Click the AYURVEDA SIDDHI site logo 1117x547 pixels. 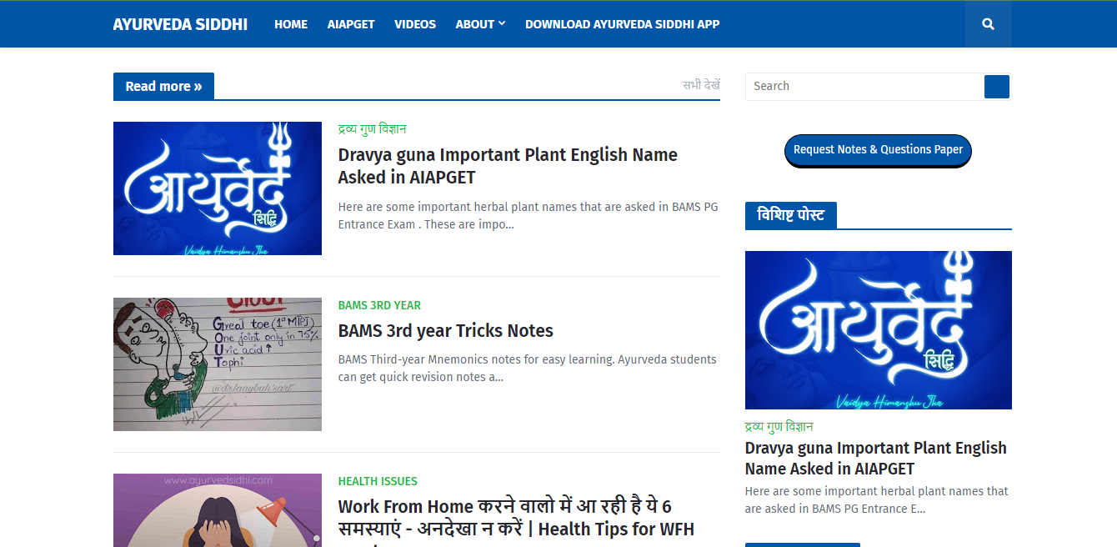(180, 24)
